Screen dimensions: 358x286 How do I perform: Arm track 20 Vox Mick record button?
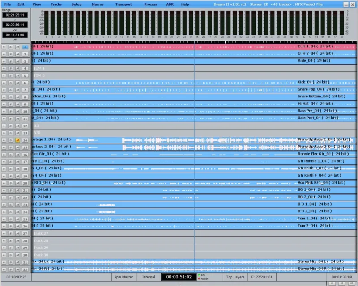tap(4, 183)
